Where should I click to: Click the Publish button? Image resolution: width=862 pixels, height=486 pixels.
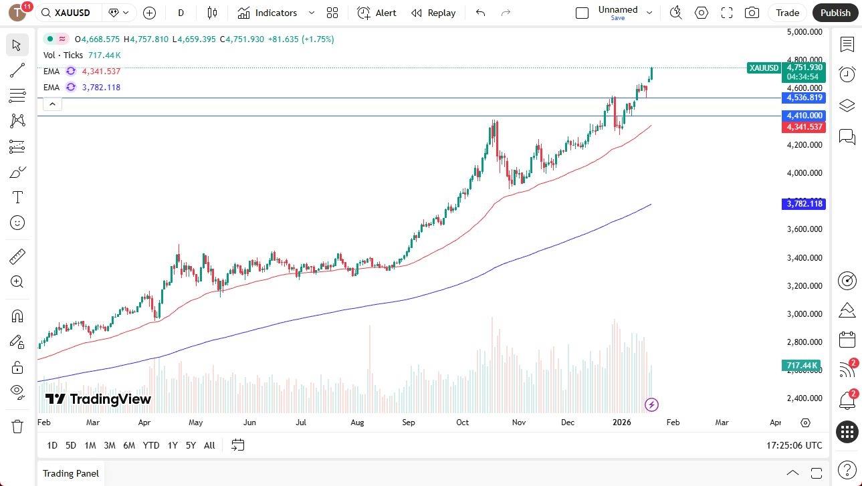pyautogui.click(x=835, y=13)
